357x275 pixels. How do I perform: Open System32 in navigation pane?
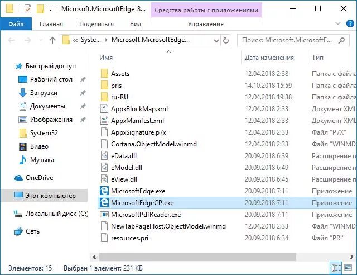pos(44,133)
